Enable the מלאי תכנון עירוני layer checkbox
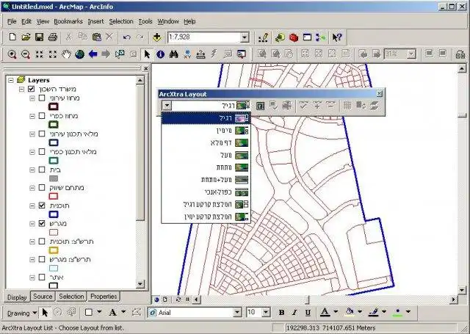This screenshot has height=334, width=470. tap(42, 134)
